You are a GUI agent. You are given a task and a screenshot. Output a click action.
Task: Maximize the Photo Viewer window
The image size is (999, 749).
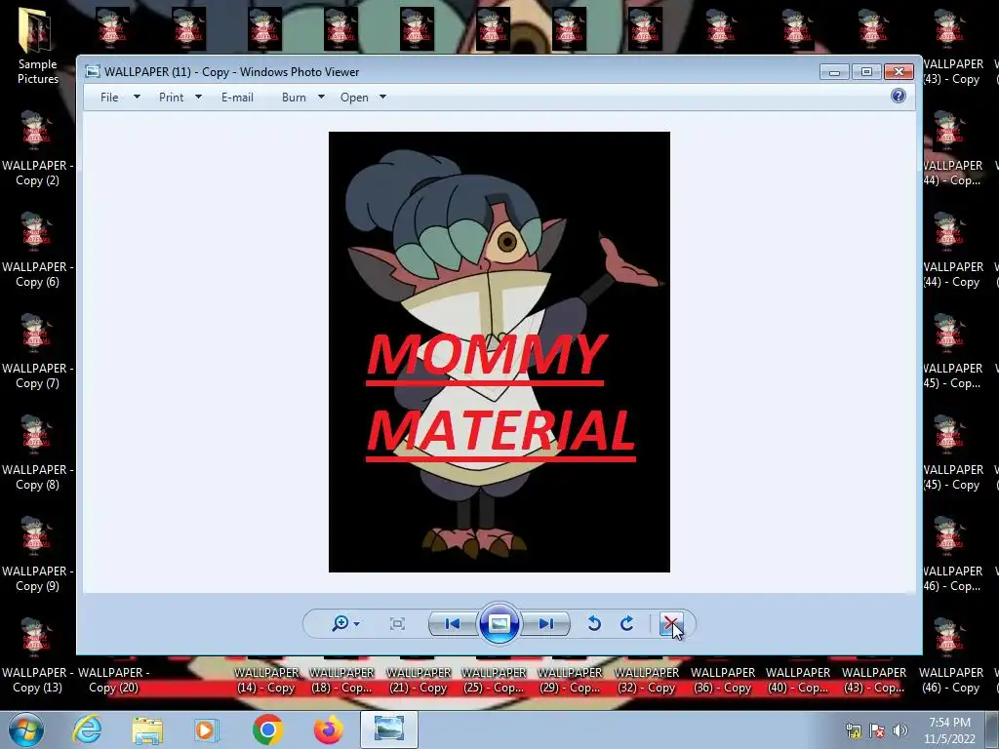[866, 72]
